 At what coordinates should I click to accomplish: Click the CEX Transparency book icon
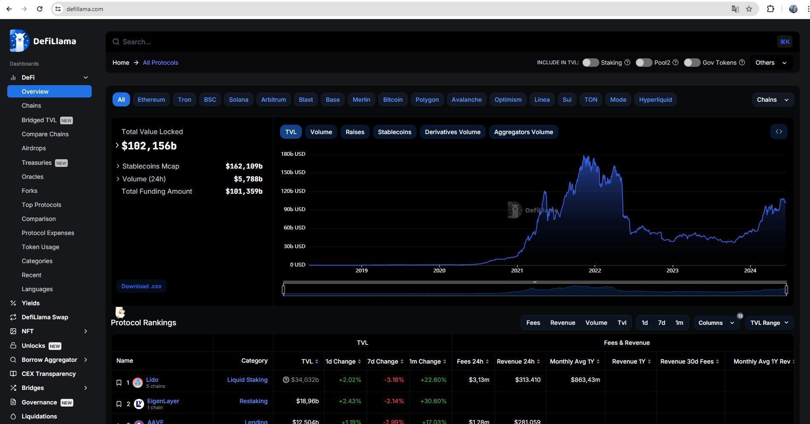point(13,374)
